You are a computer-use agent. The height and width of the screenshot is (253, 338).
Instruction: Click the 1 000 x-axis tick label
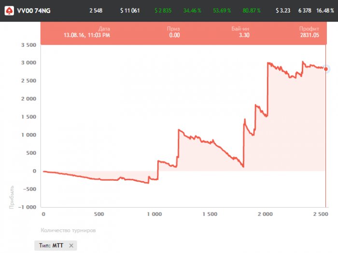[155, 214]
